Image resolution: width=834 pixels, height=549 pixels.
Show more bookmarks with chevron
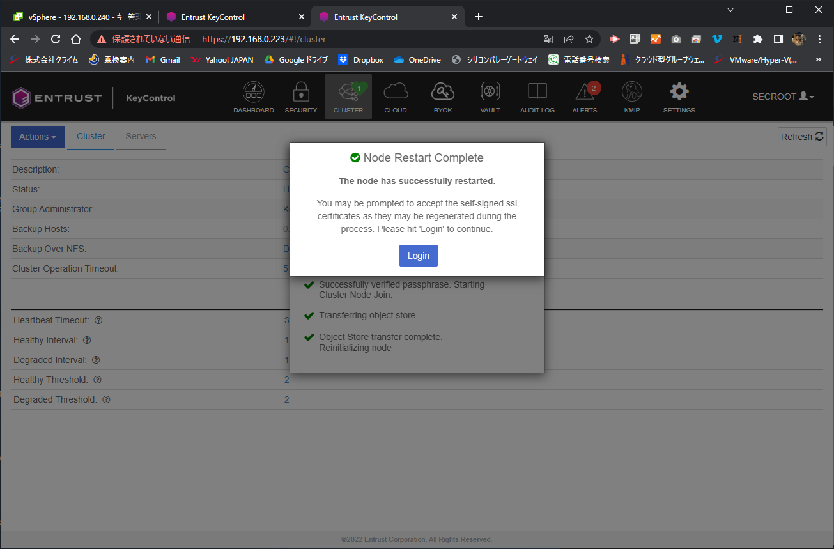[819, 59]
